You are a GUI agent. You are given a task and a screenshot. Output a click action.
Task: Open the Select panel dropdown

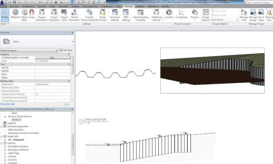pyautogui.click(x=5, y=24)
